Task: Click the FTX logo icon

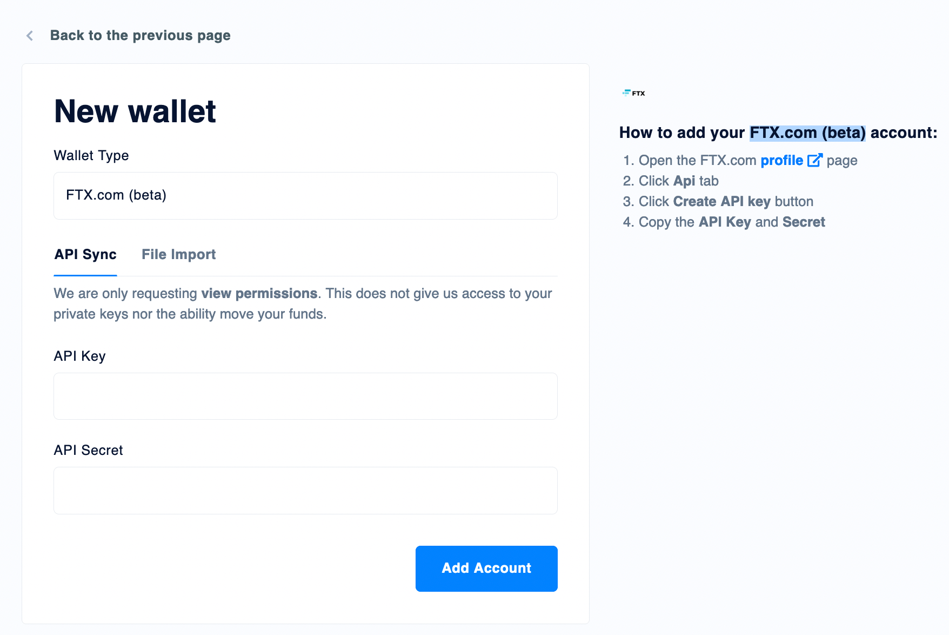Action: (x=633, y=93)
